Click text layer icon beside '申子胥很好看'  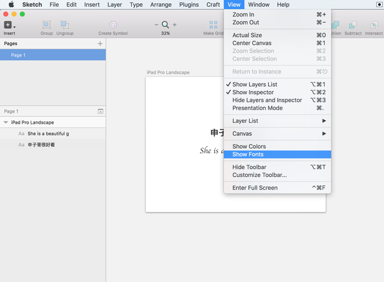(x=21, y=145)
